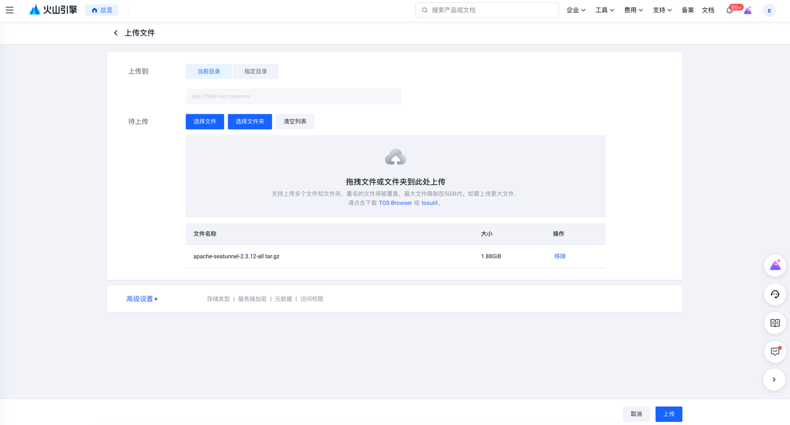Viewport: 790px width, 425px height.
Task: Click the purple AI assistant icon in header
Action: pos(748,10)
